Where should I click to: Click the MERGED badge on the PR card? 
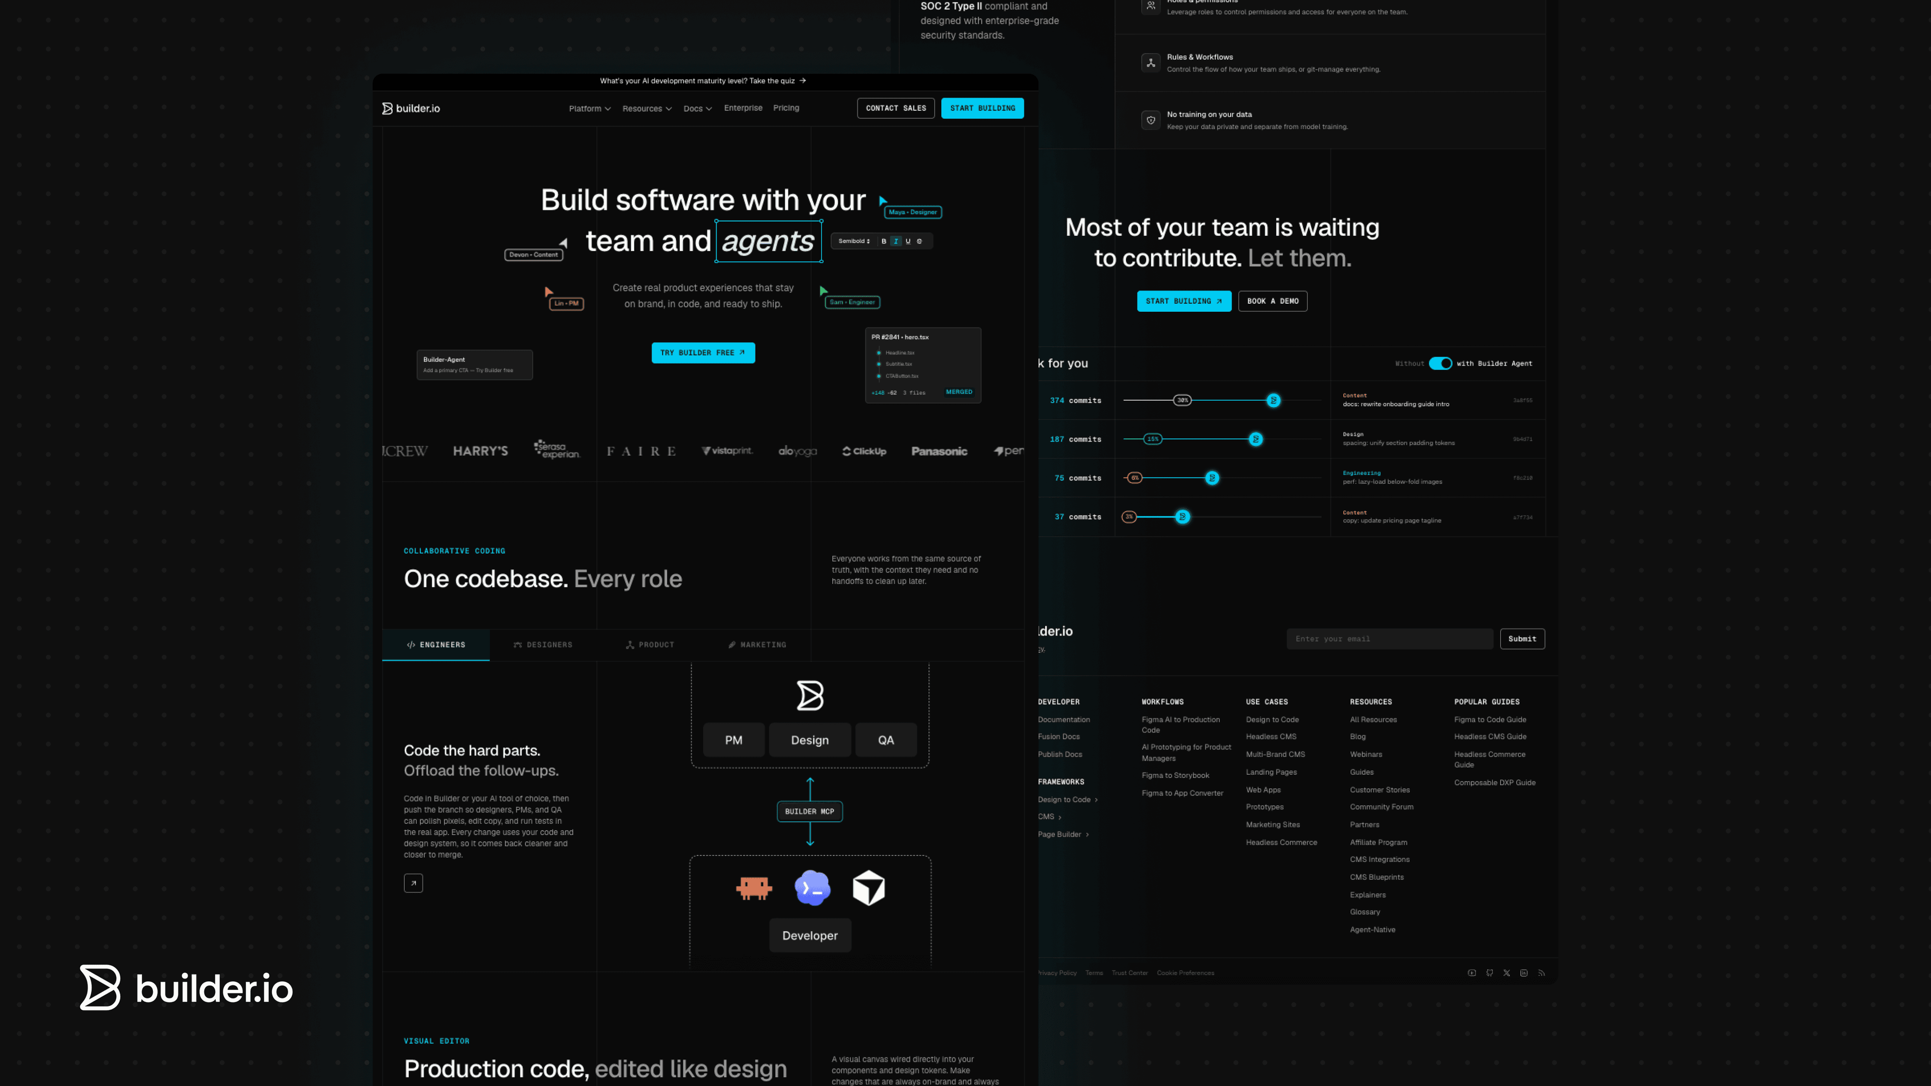[959, 392]
